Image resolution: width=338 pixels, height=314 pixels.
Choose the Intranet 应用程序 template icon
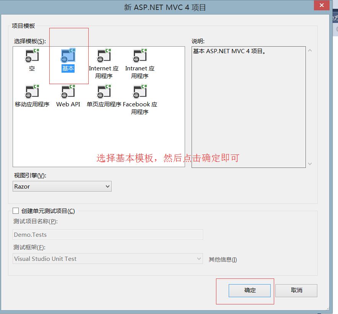(x=140, y=55)
